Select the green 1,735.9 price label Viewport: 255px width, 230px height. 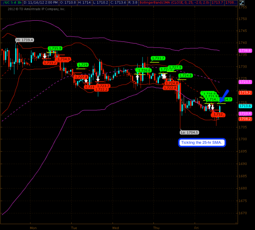click(x=55, y=48)
